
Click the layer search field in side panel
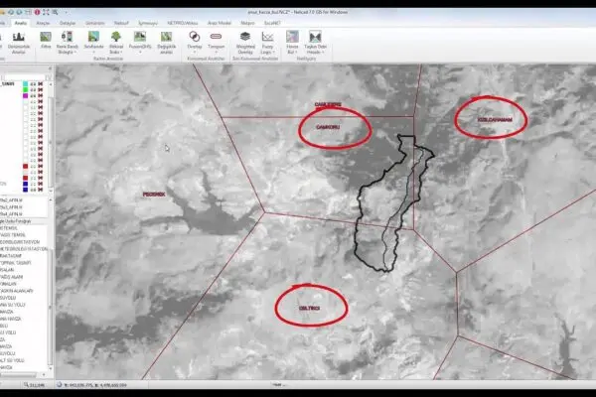(24, 77)
